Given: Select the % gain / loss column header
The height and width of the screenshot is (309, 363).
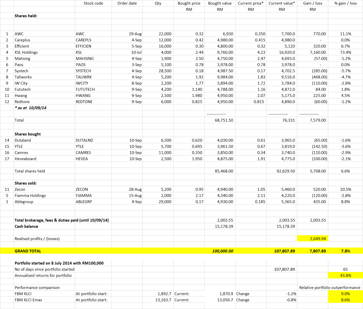Looking at the screenshot, I should click(345, 3).
